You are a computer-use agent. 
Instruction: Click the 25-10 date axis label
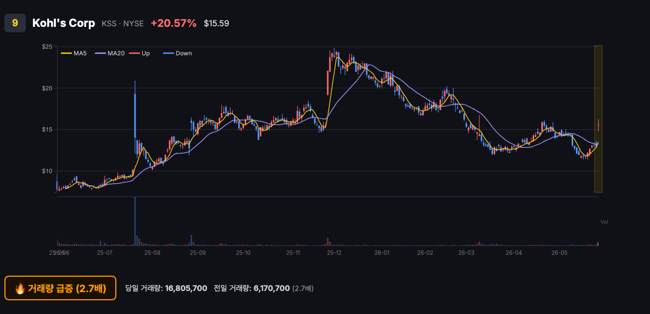[243, 253]
